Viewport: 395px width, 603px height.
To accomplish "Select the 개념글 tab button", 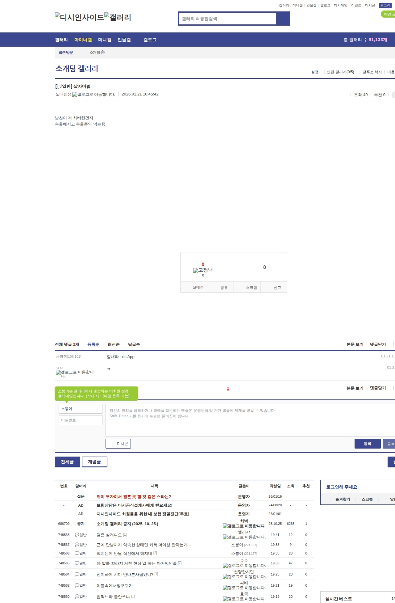I will point(95,462).
